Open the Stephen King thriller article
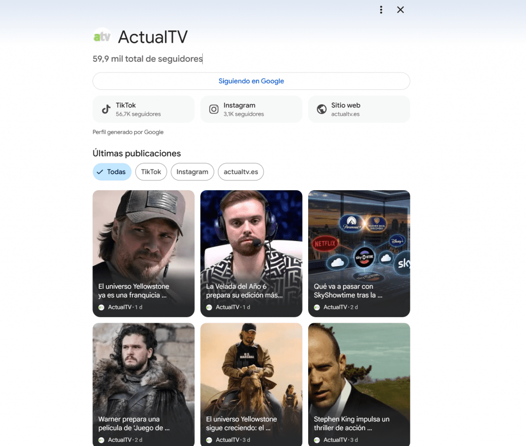 click(359, 384)
